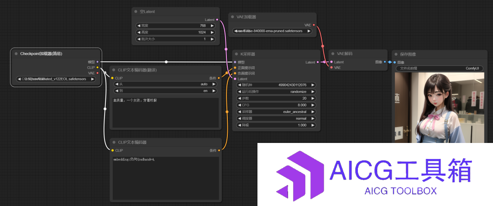Open the checkpoint file selector in Checkpoint加载器
Screen dimensions: 493x206
[56, 79]
